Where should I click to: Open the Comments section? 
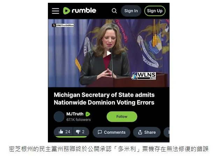[x=111, y=132]
